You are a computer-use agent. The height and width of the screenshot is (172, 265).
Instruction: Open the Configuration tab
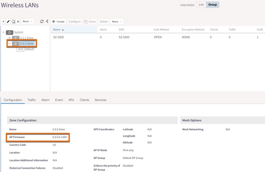tap(13, 100)
